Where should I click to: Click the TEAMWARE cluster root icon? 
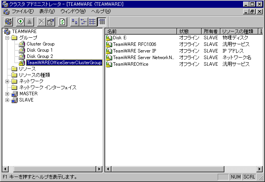[x=7, y=31]
